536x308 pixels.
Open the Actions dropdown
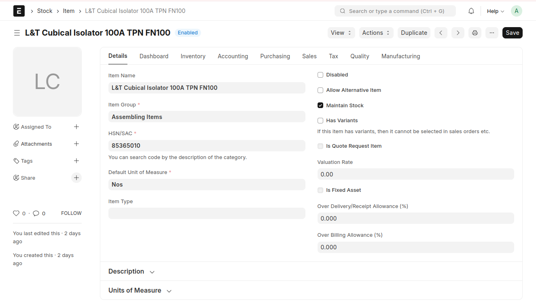[x=376, y=33]
